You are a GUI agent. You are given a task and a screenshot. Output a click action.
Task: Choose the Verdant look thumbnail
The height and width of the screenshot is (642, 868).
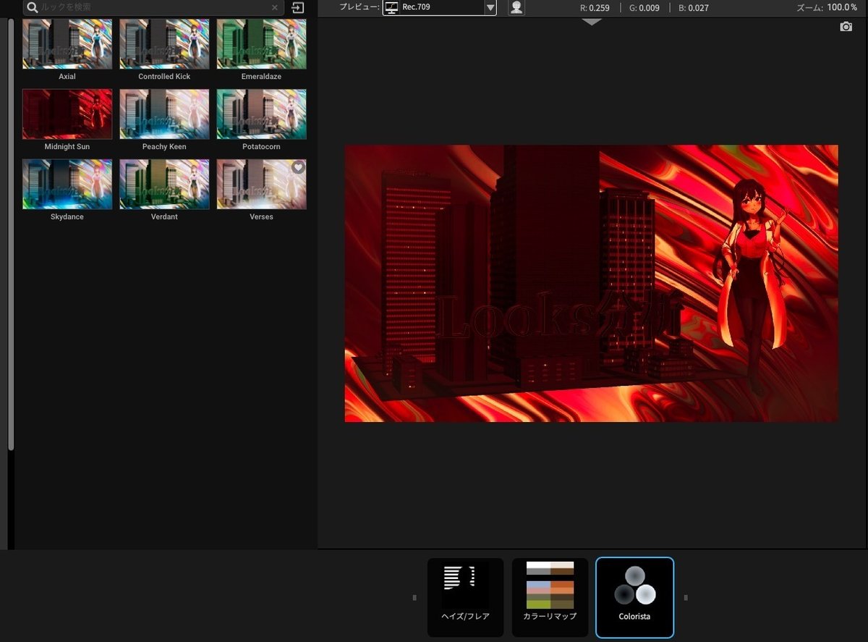(164, 184)
